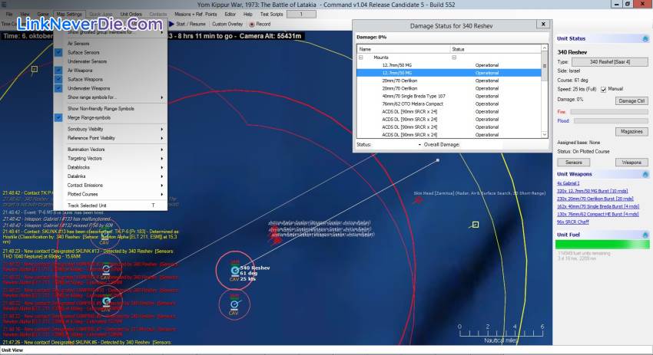The width and height of the screenshot is (653, 355).
Task: Open the Game menu
Action: [x=43, y=14]
